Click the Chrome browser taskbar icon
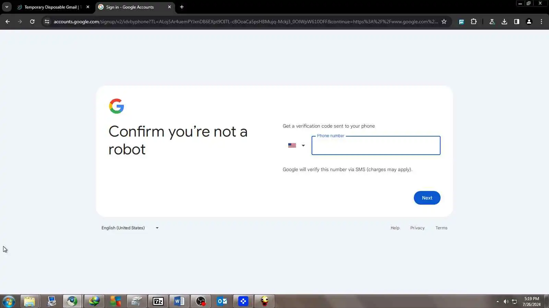This screenshot has height=308, width=549. (x=72, y=301)
